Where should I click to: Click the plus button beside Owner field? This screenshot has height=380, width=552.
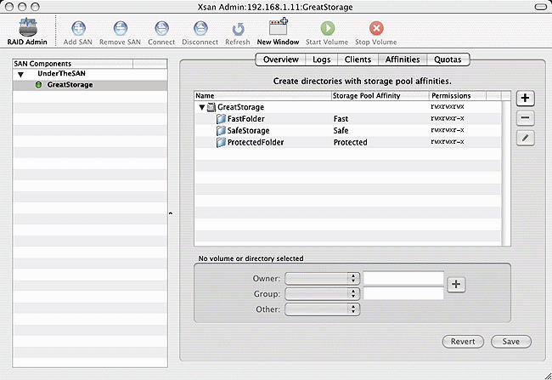click(x=456, y=284)
